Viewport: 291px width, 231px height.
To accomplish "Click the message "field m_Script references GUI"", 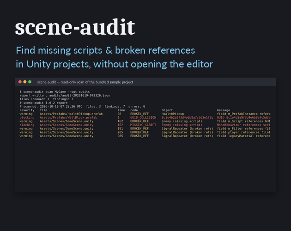I will pos(244,121).
